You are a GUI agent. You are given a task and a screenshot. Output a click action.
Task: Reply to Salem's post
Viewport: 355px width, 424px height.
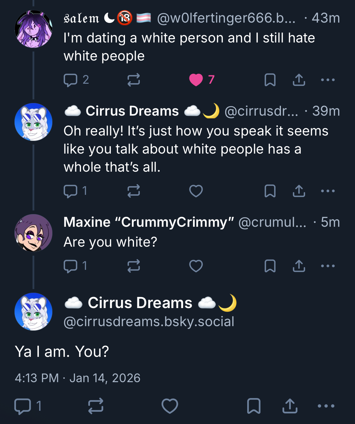point(71,80)
